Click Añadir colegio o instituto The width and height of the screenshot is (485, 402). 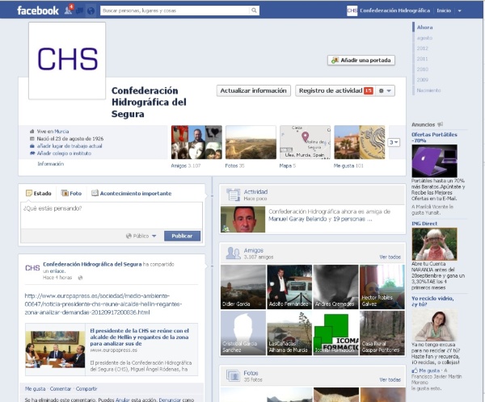[x=64, y=153]
